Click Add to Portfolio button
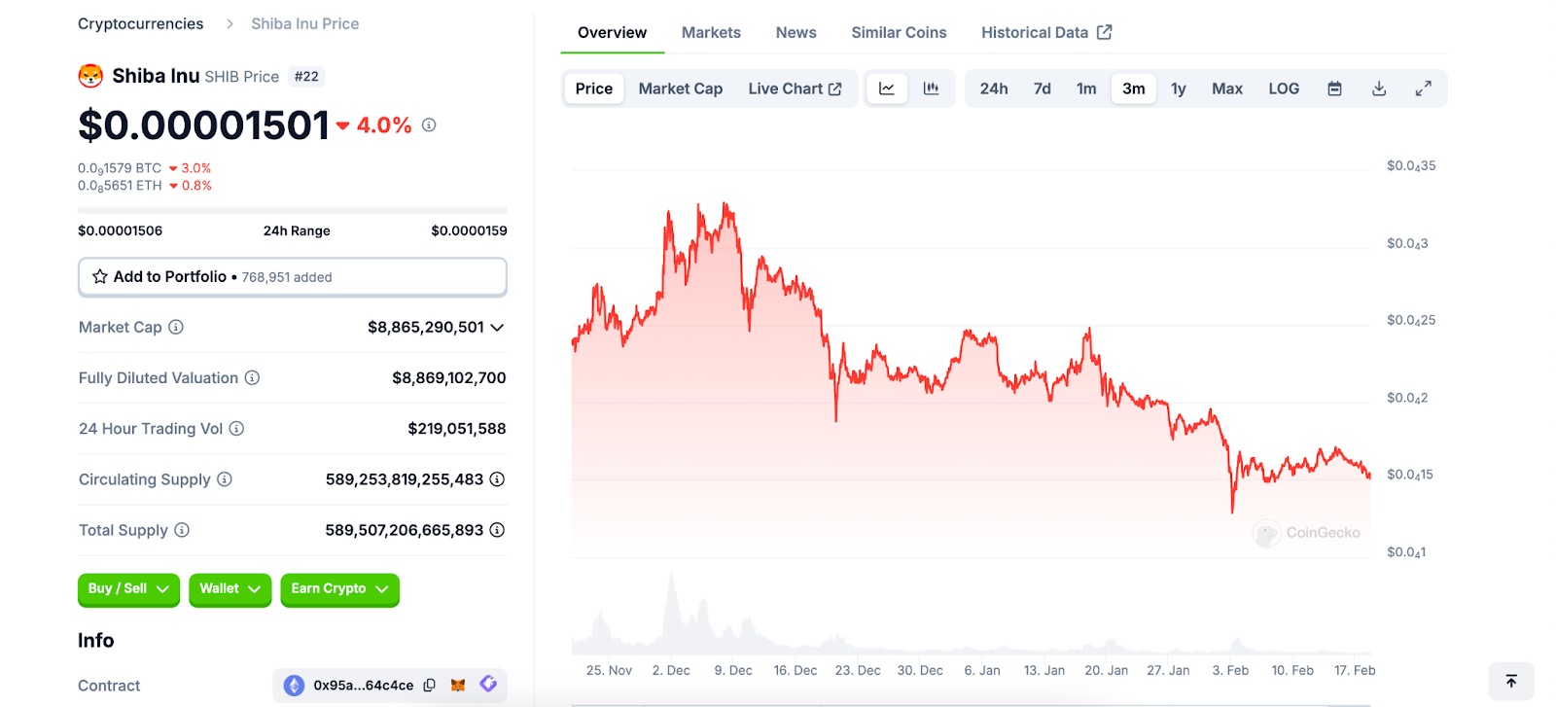Image resolution: width=1556 pixels, height=707 pixels. click(293, 277)
